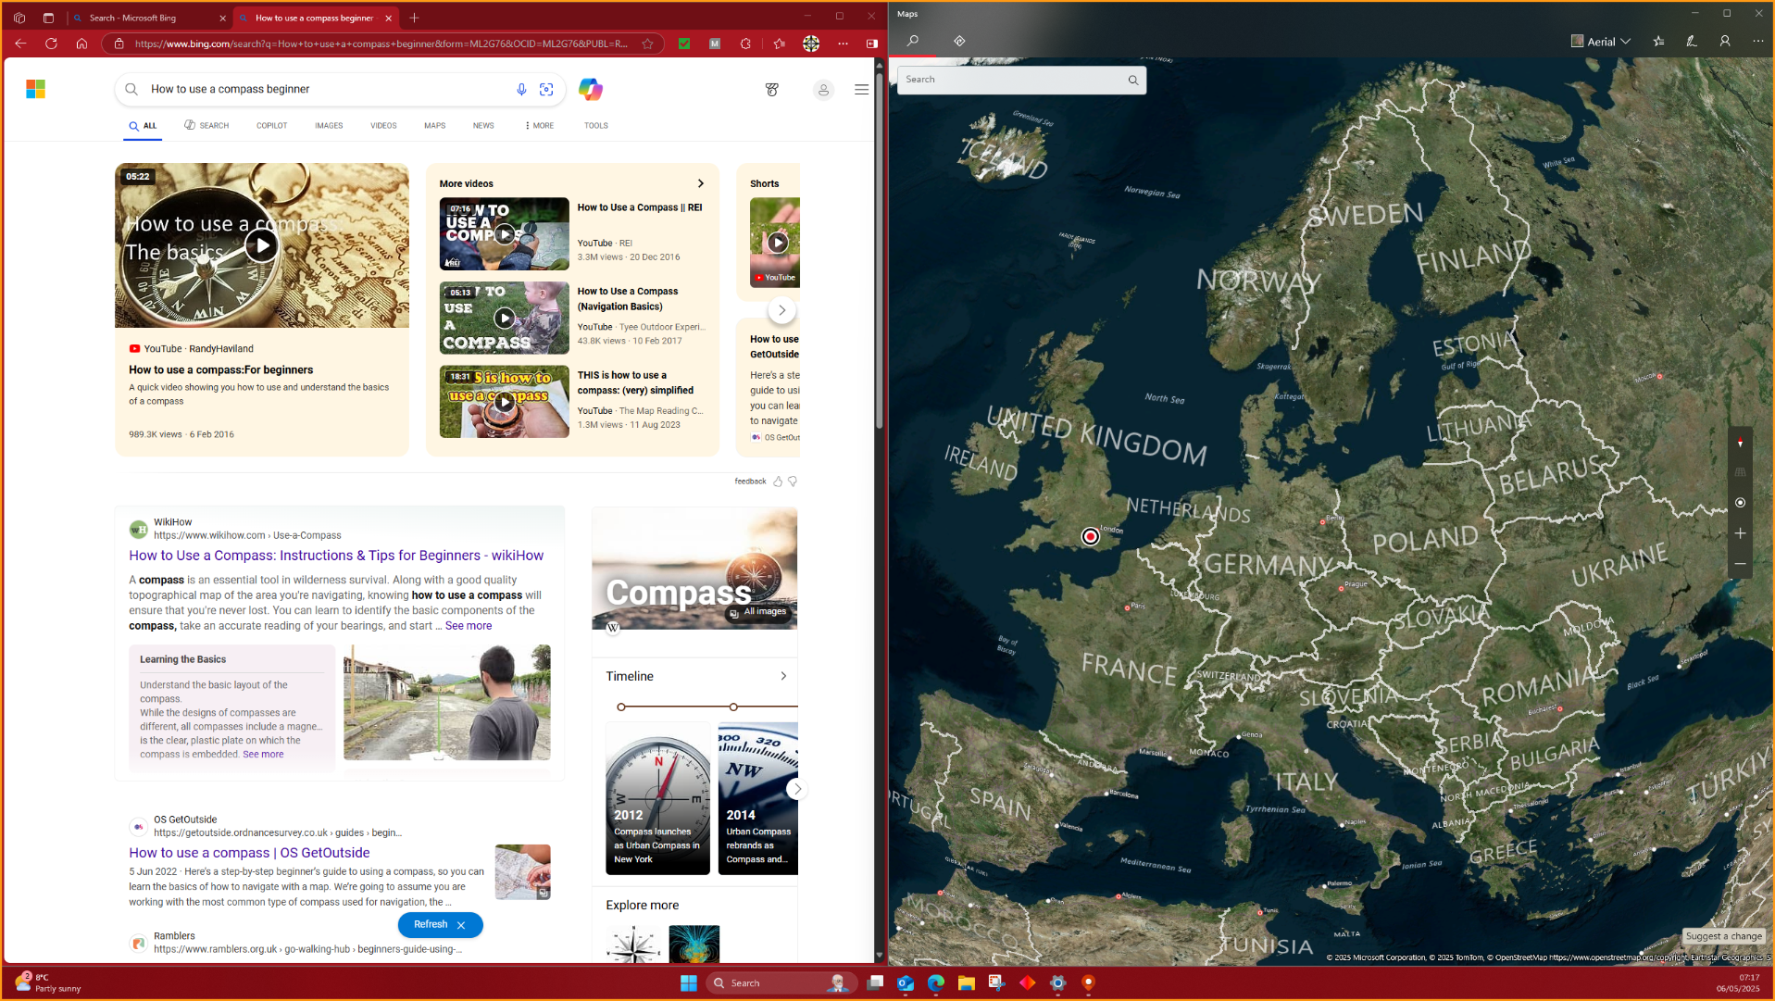Open the Maps account sign-in icon
This screenshot has height=1001, width=1775.
(x=1725, y=41)
